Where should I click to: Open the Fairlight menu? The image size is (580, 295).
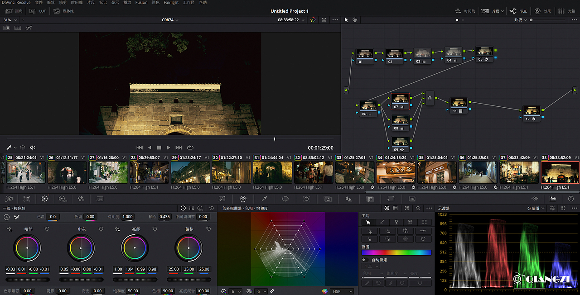pyautogui.click(x=171, y=3)
